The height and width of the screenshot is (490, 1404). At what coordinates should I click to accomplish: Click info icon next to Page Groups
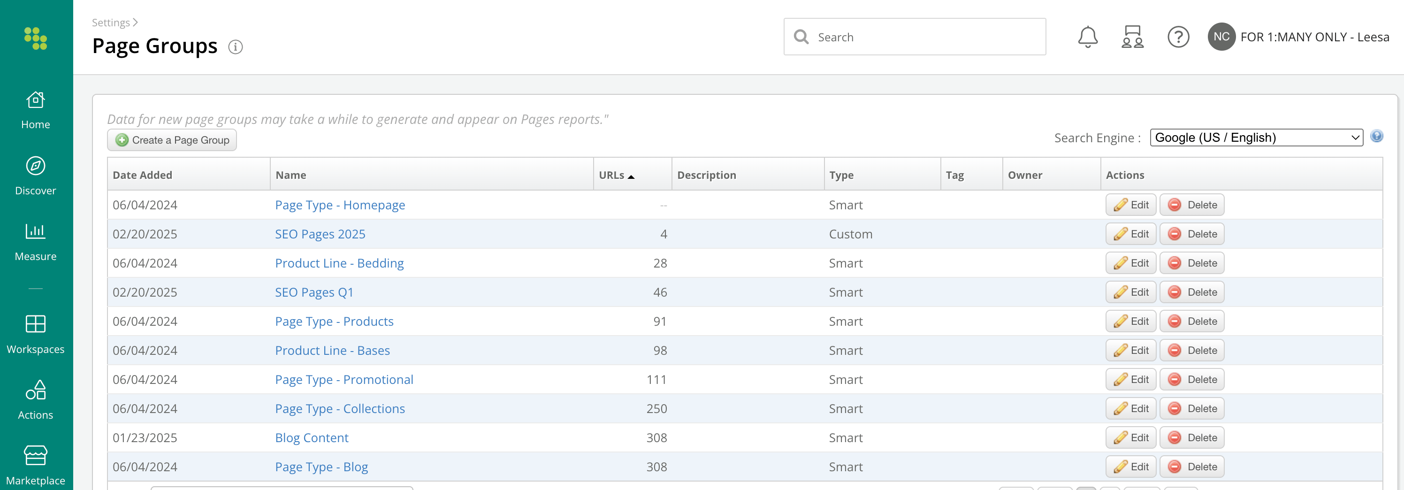236,47
